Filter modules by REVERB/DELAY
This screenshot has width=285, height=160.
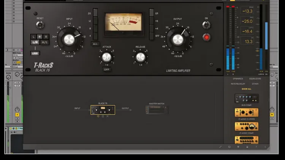(238, 84)
